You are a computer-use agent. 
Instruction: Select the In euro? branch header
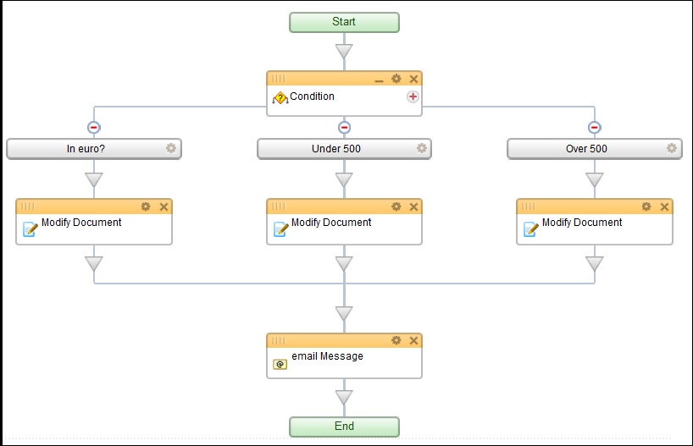(94, 149)
